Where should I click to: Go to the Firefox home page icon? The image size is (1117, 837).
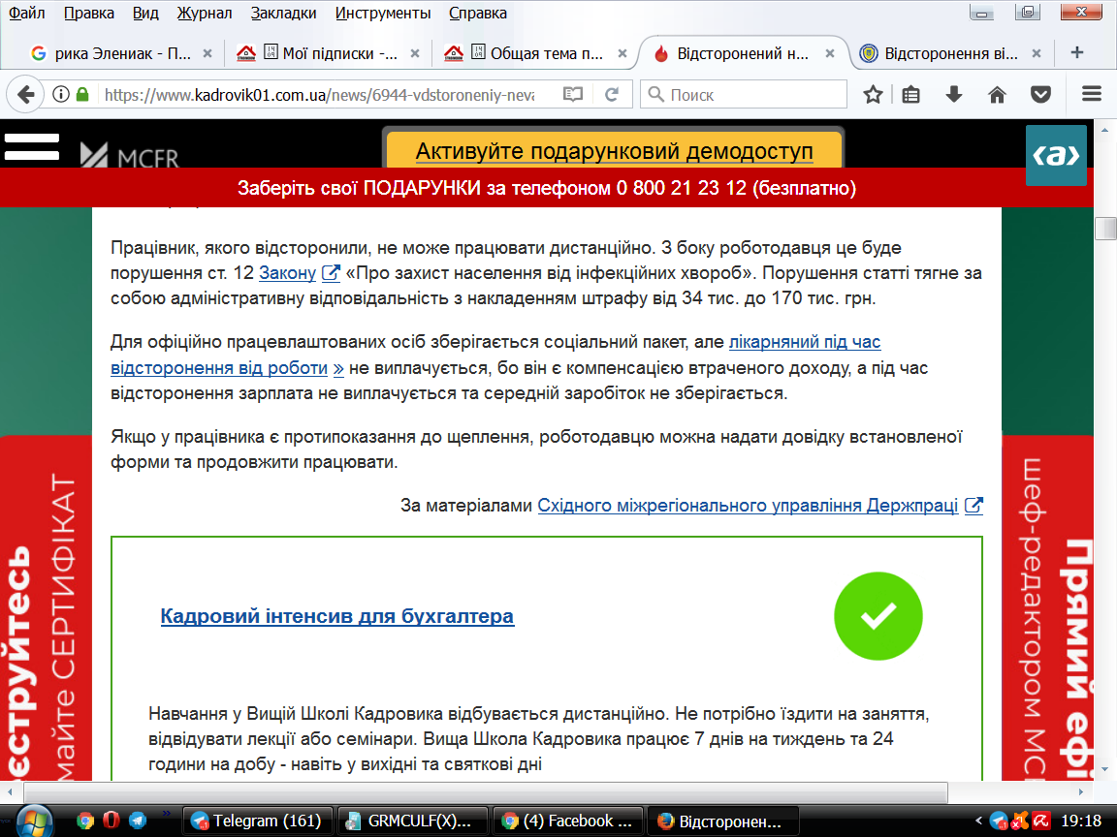998,95
